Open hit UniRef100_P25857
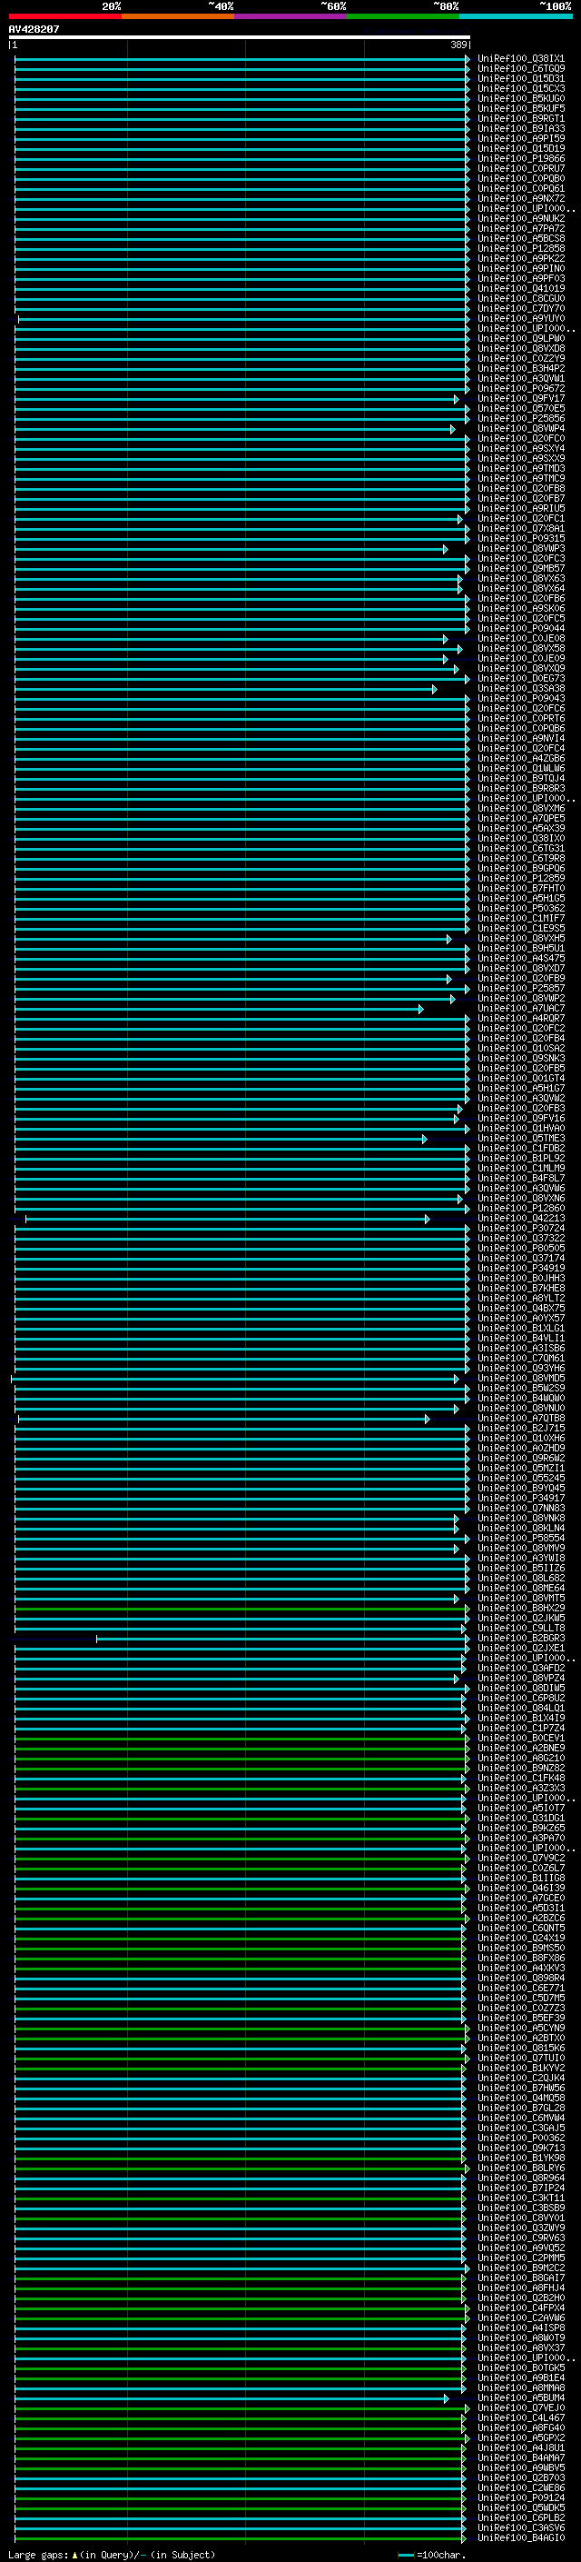Screen dimensions: 581x2562 (520, 989)
